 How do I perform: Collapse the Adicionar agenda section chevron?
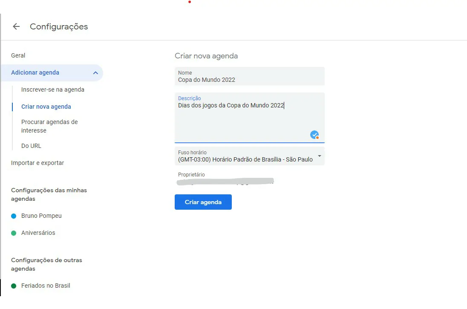95,73
